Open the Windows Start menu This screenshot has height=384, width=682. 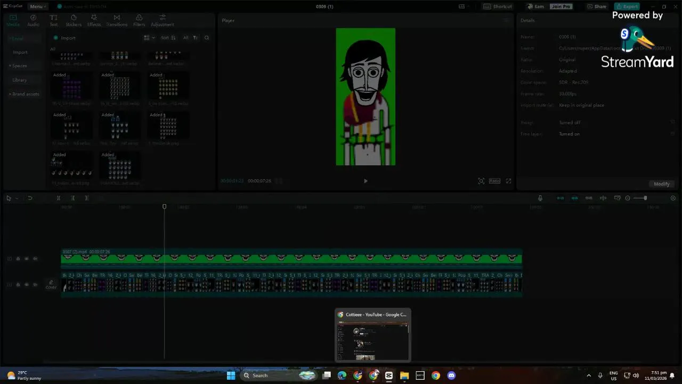pyautogui.click(x=231, y=375)
